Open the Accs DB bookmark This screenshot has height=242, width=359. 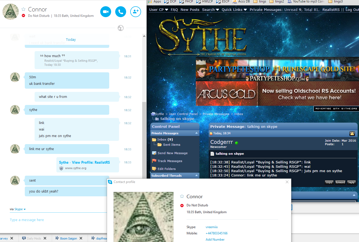pos(241,1)
